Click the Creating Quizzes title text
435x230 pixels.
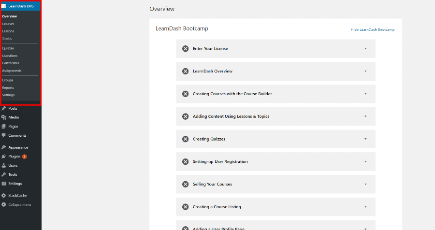tap(209, 139)
